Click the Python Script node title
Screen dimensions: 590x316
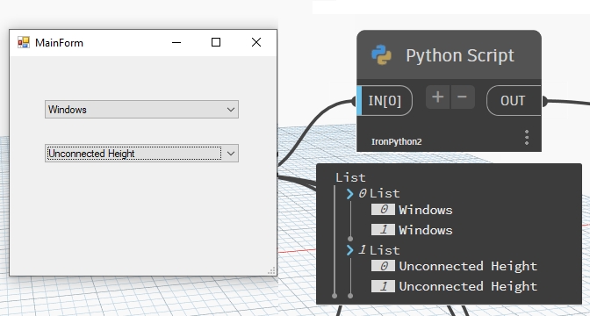point(460,55)
